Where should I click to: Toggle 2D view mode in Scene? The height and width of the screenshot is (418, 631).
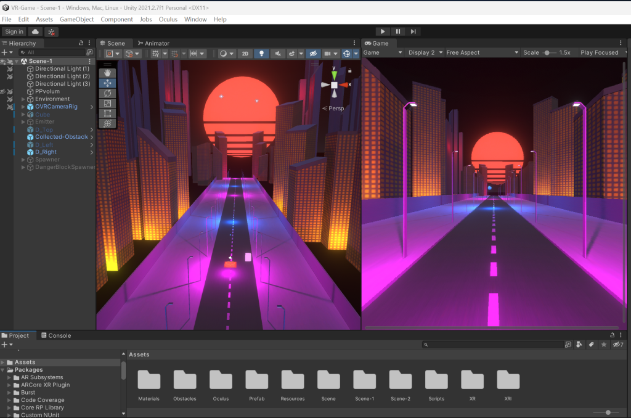[x=245, y=54]
